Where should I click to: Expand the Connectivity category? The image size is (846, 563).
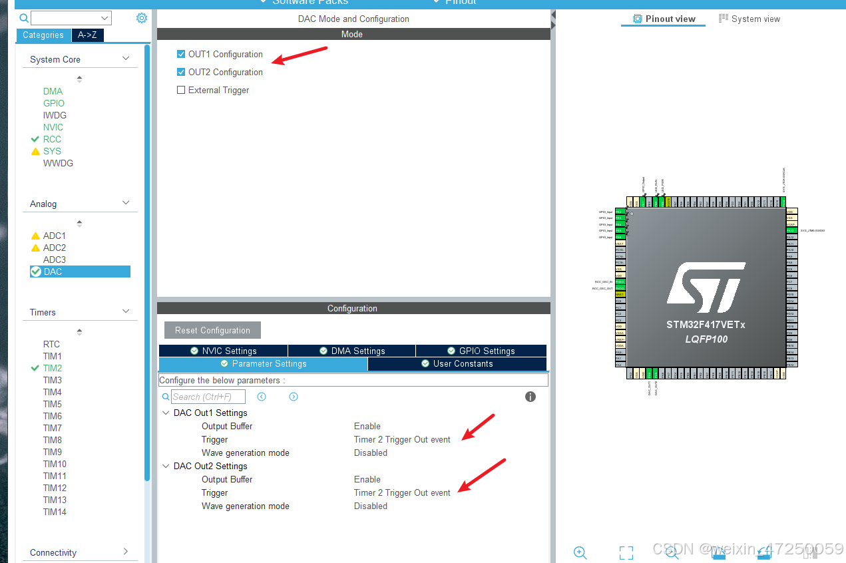(x=126, y=552)
